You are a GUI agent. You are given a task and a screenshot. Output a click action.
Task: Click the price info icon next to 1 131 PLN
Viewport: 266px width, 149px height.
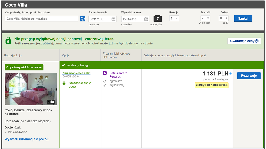(230, 74)
